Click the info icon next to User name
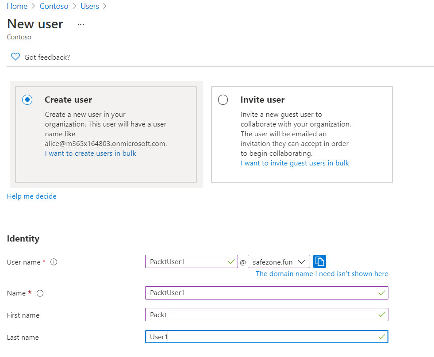Viewport: 434px width, 357px height. pyautogui.click(x=54, y=262)
